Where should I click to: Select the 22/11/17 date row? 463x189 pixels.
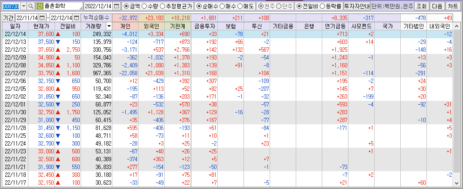tap(228, 183)
